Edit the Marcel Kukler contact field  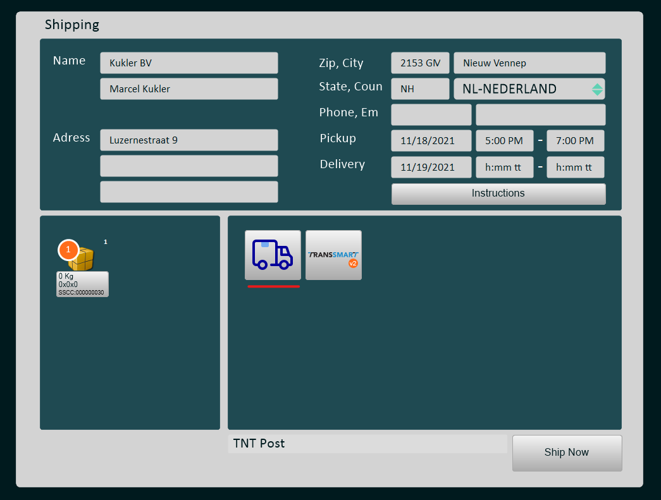pos(188,89)
